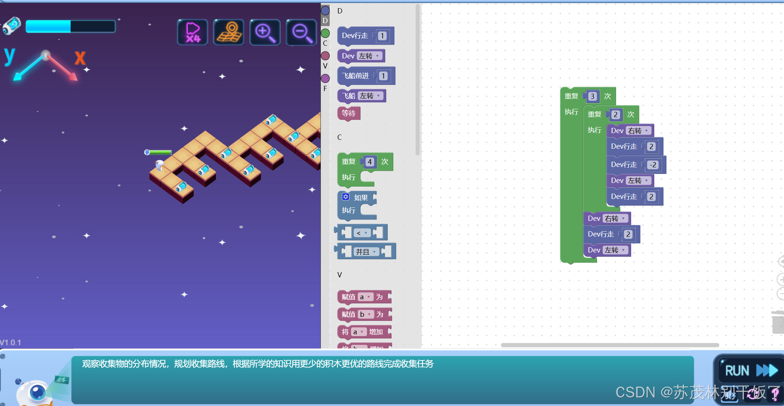Image resolution: width=784 pixels, height=406 pixels.
Task: Select the D category circle
Action: tap(325, 11)
